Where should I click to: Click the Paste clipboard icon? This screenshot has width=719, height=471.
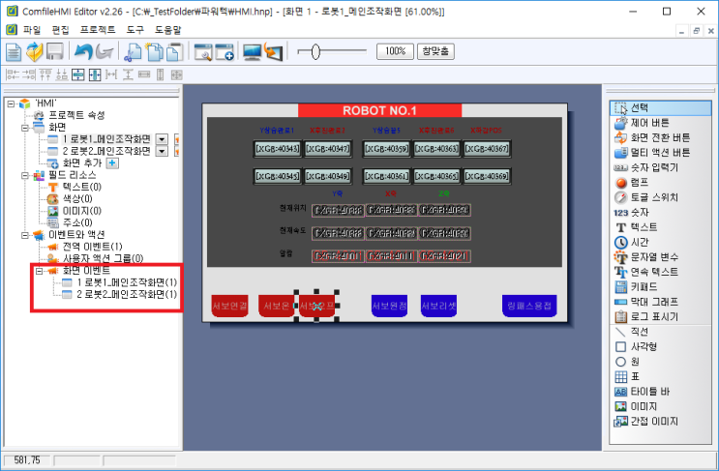175,52
